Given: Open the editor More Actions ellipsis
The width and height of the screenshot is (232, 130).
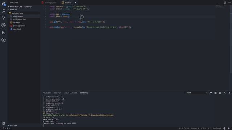Looking at the screenshot, I should (x=229, y=3).
